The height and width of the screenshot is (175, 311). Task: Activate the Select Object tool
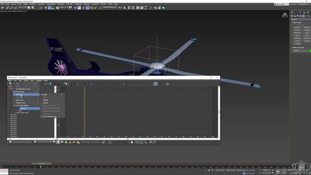tap(29, 8)
